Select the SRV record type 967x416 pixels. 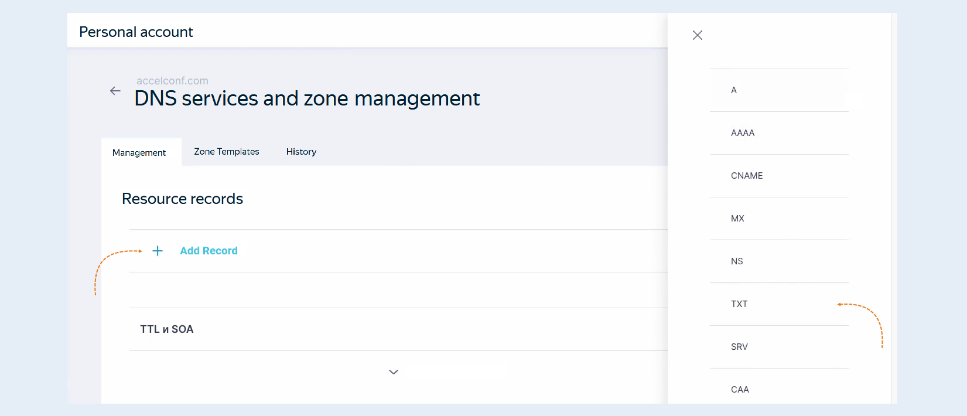pos(779,347)
